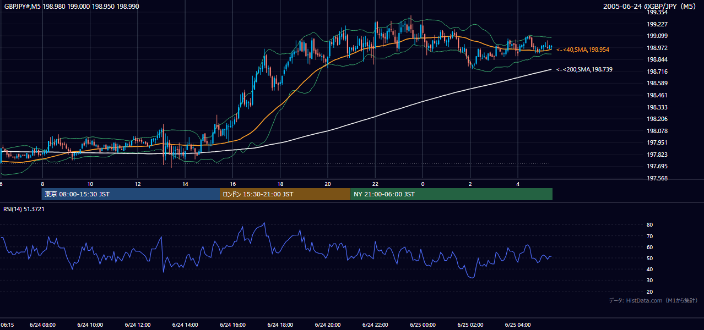Click hour tick 10 under price chart
Viewport: 704px width, 330px height.
click(90, 184)
